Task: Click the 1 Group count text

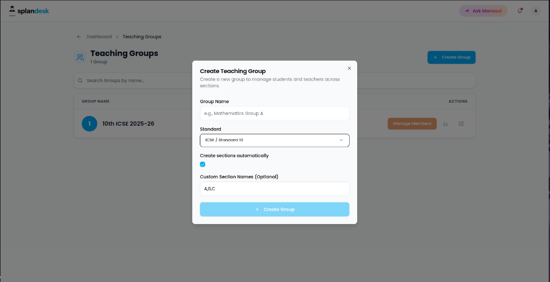Action: [99, 62]
